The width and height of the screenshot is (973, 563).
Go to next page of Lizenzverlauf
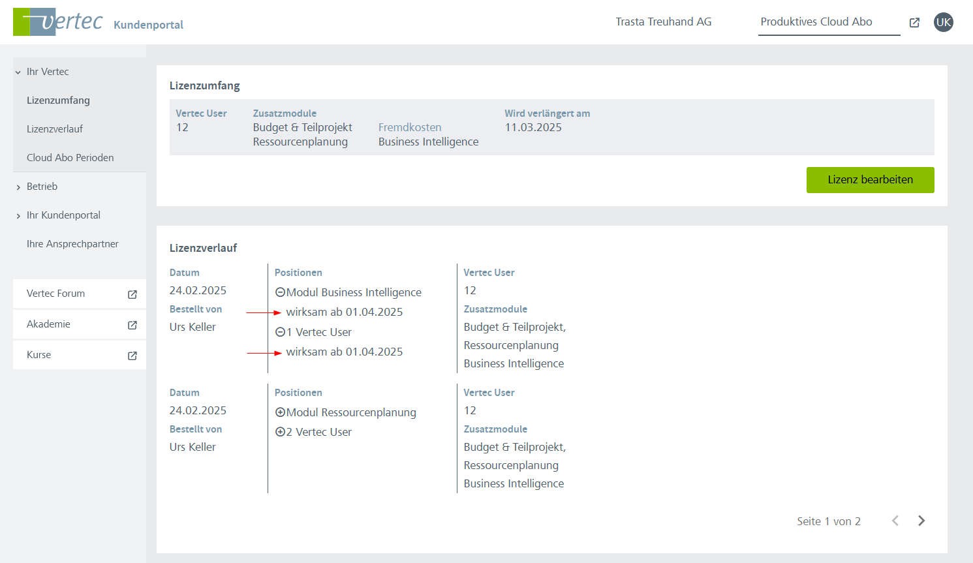click(921, 521)
